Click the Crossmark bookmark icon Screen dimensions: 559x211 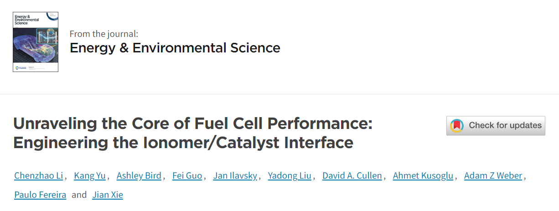pyautogui.click(x=457, y=125)
